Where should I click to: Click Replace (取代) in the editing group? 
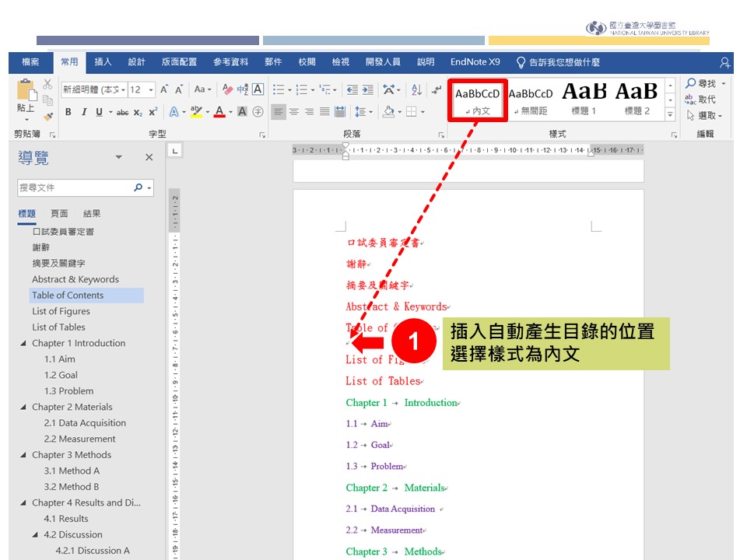click(x=700, y=99)
